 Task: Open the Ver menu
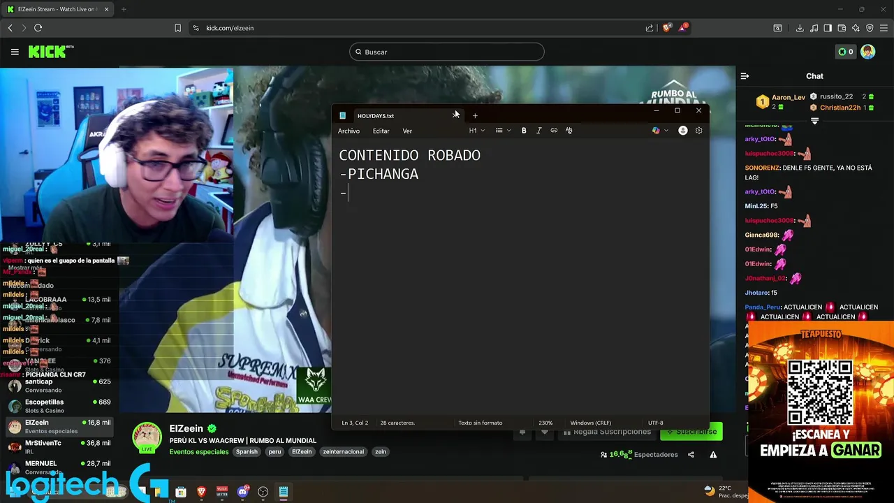(x=407, y=131)
